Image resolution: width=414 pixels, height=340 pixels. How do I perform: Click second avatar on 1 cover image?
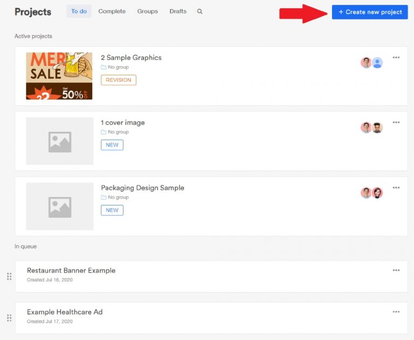(377, 128)
